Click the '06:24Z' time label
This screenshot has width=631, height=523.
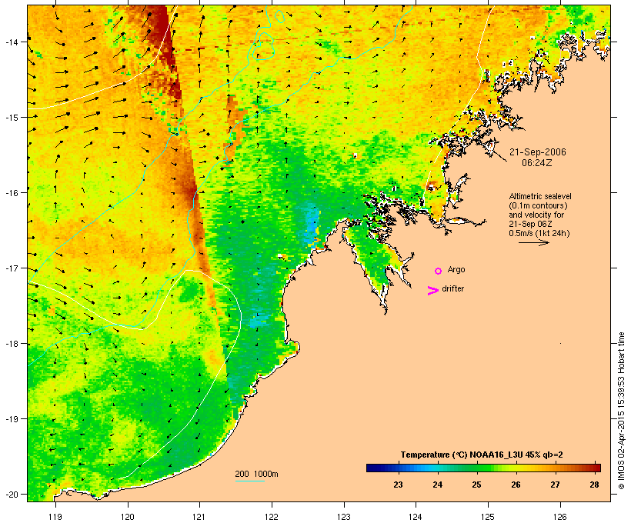pos(537,163)
